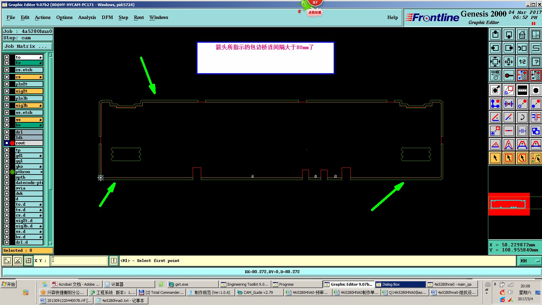Click the red color marker on rout layer
This screenshot has height=305, width=542.
point(12,143)
